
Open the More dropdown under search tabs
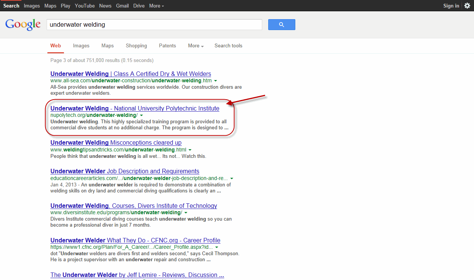(x=196, y=46)
